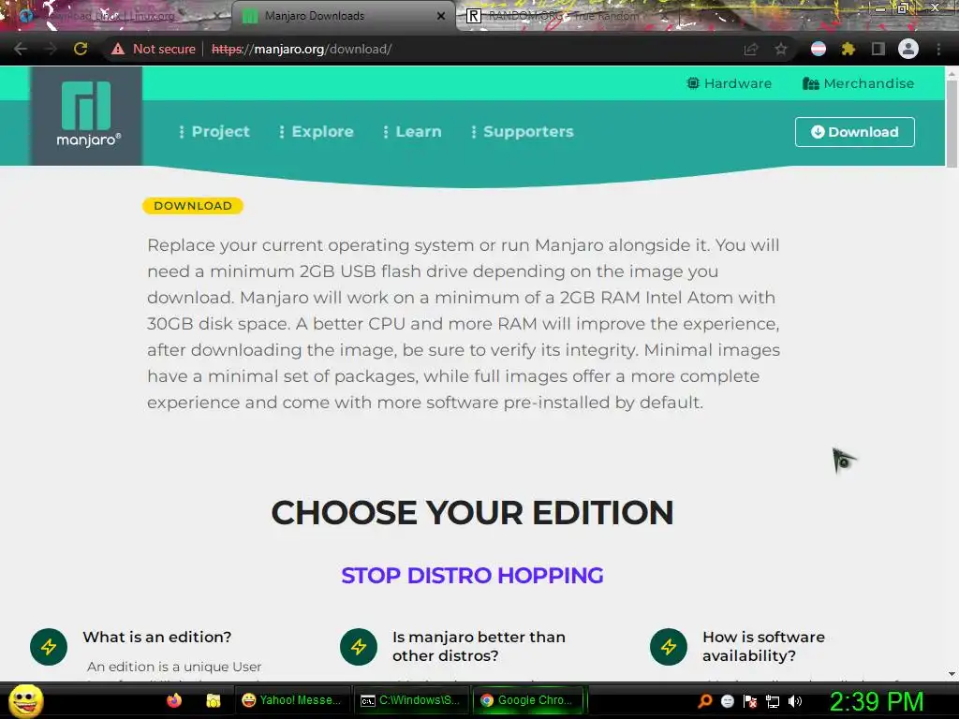Open the Merchandise link in top bar
Screen dimensions: 959x719
tap(858, 83)
